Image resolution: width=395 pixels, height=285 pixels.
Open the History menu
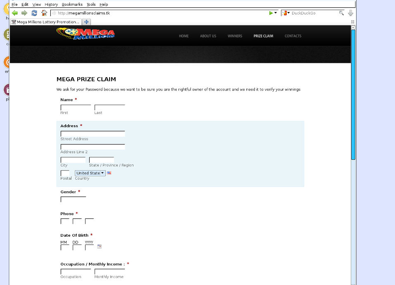[x=51, y=4]
